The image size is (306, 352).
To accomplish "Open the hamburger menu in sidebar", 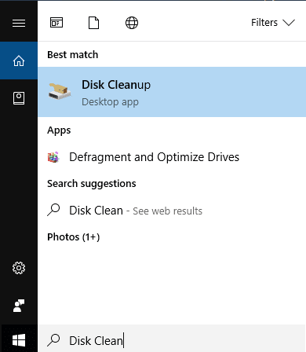I will (19, 23).
